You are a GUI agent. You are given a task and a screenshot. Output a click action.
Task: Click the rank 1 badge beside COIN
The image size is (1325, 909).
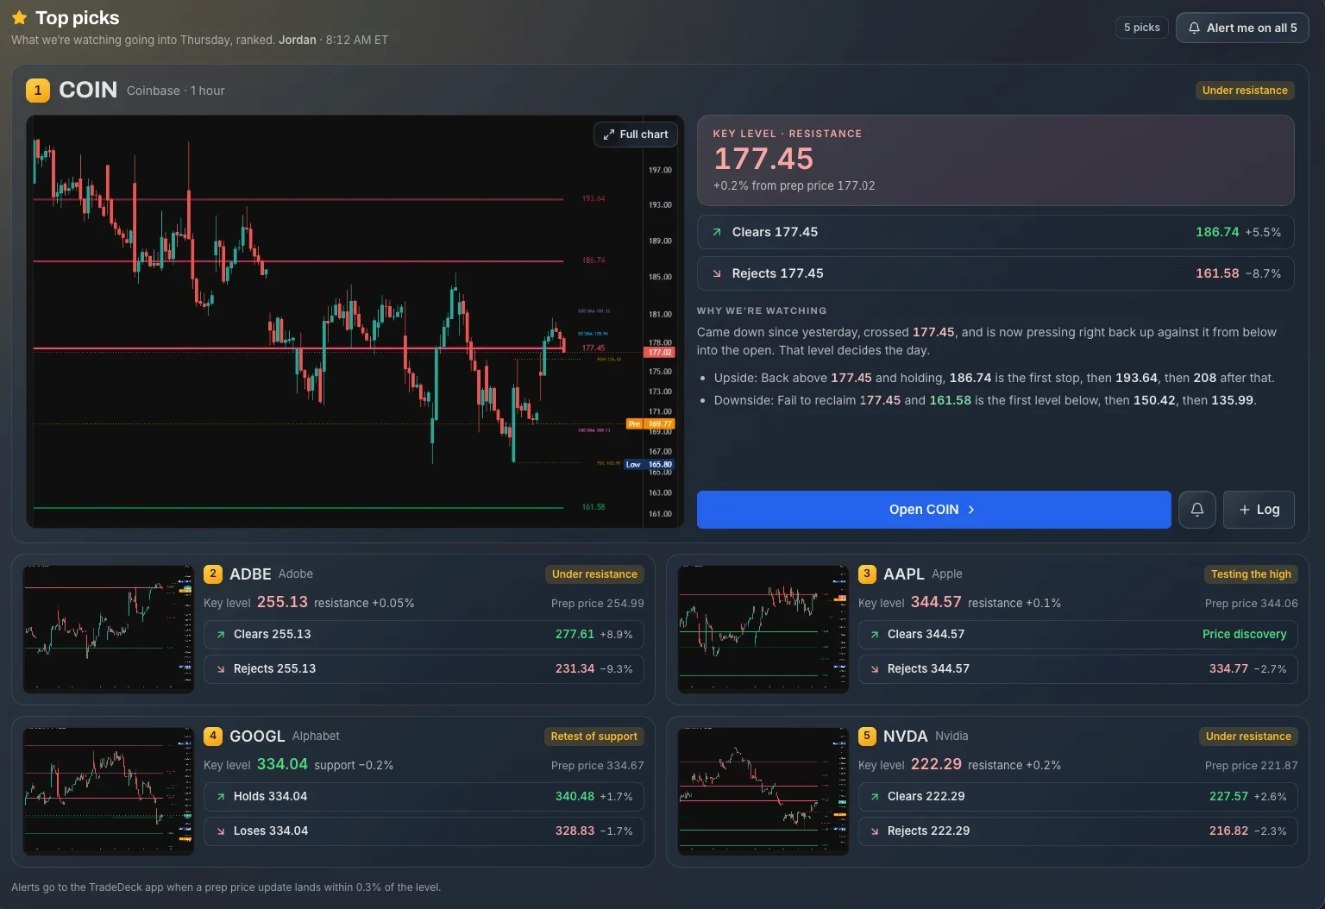[38, 91]
